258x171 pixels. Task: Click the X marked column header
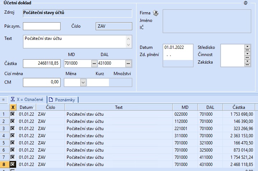(x=13, y=107)
